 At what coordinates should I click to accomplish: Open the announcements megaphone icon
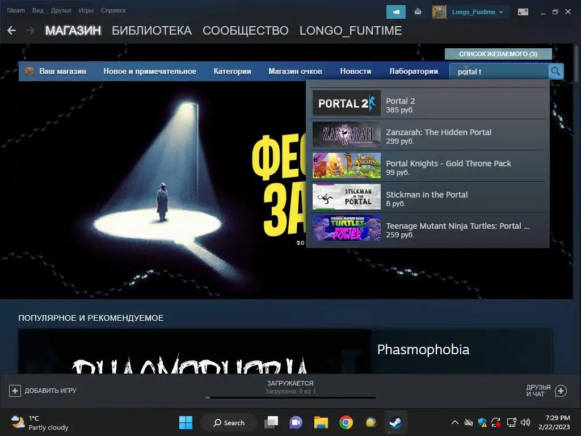click(x=395, y=12)
